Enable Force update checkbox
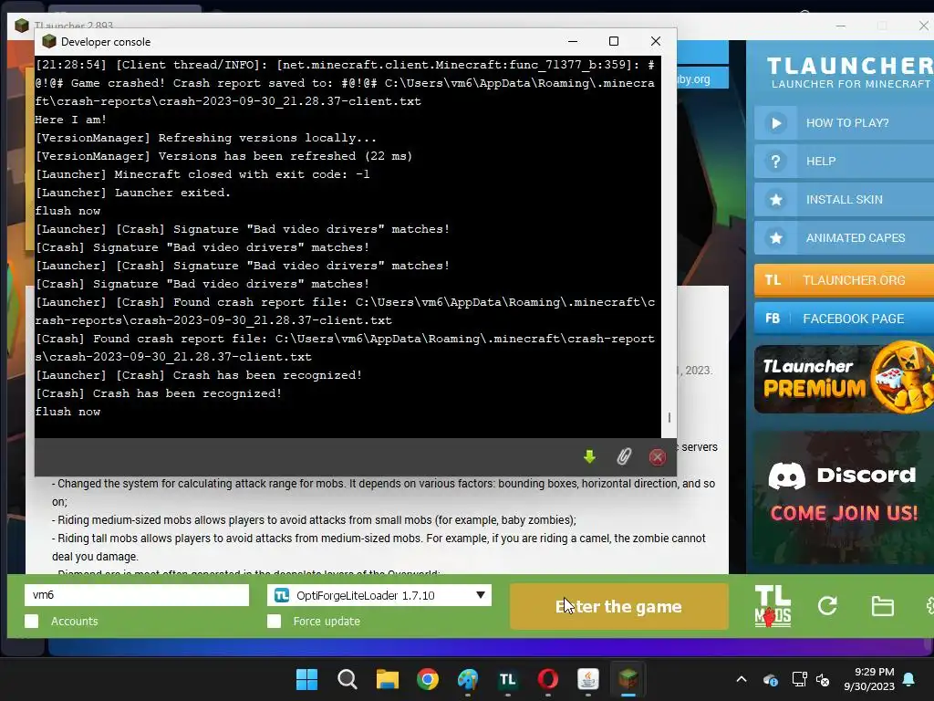The image size is (934, 701). [x=274, y=621]
